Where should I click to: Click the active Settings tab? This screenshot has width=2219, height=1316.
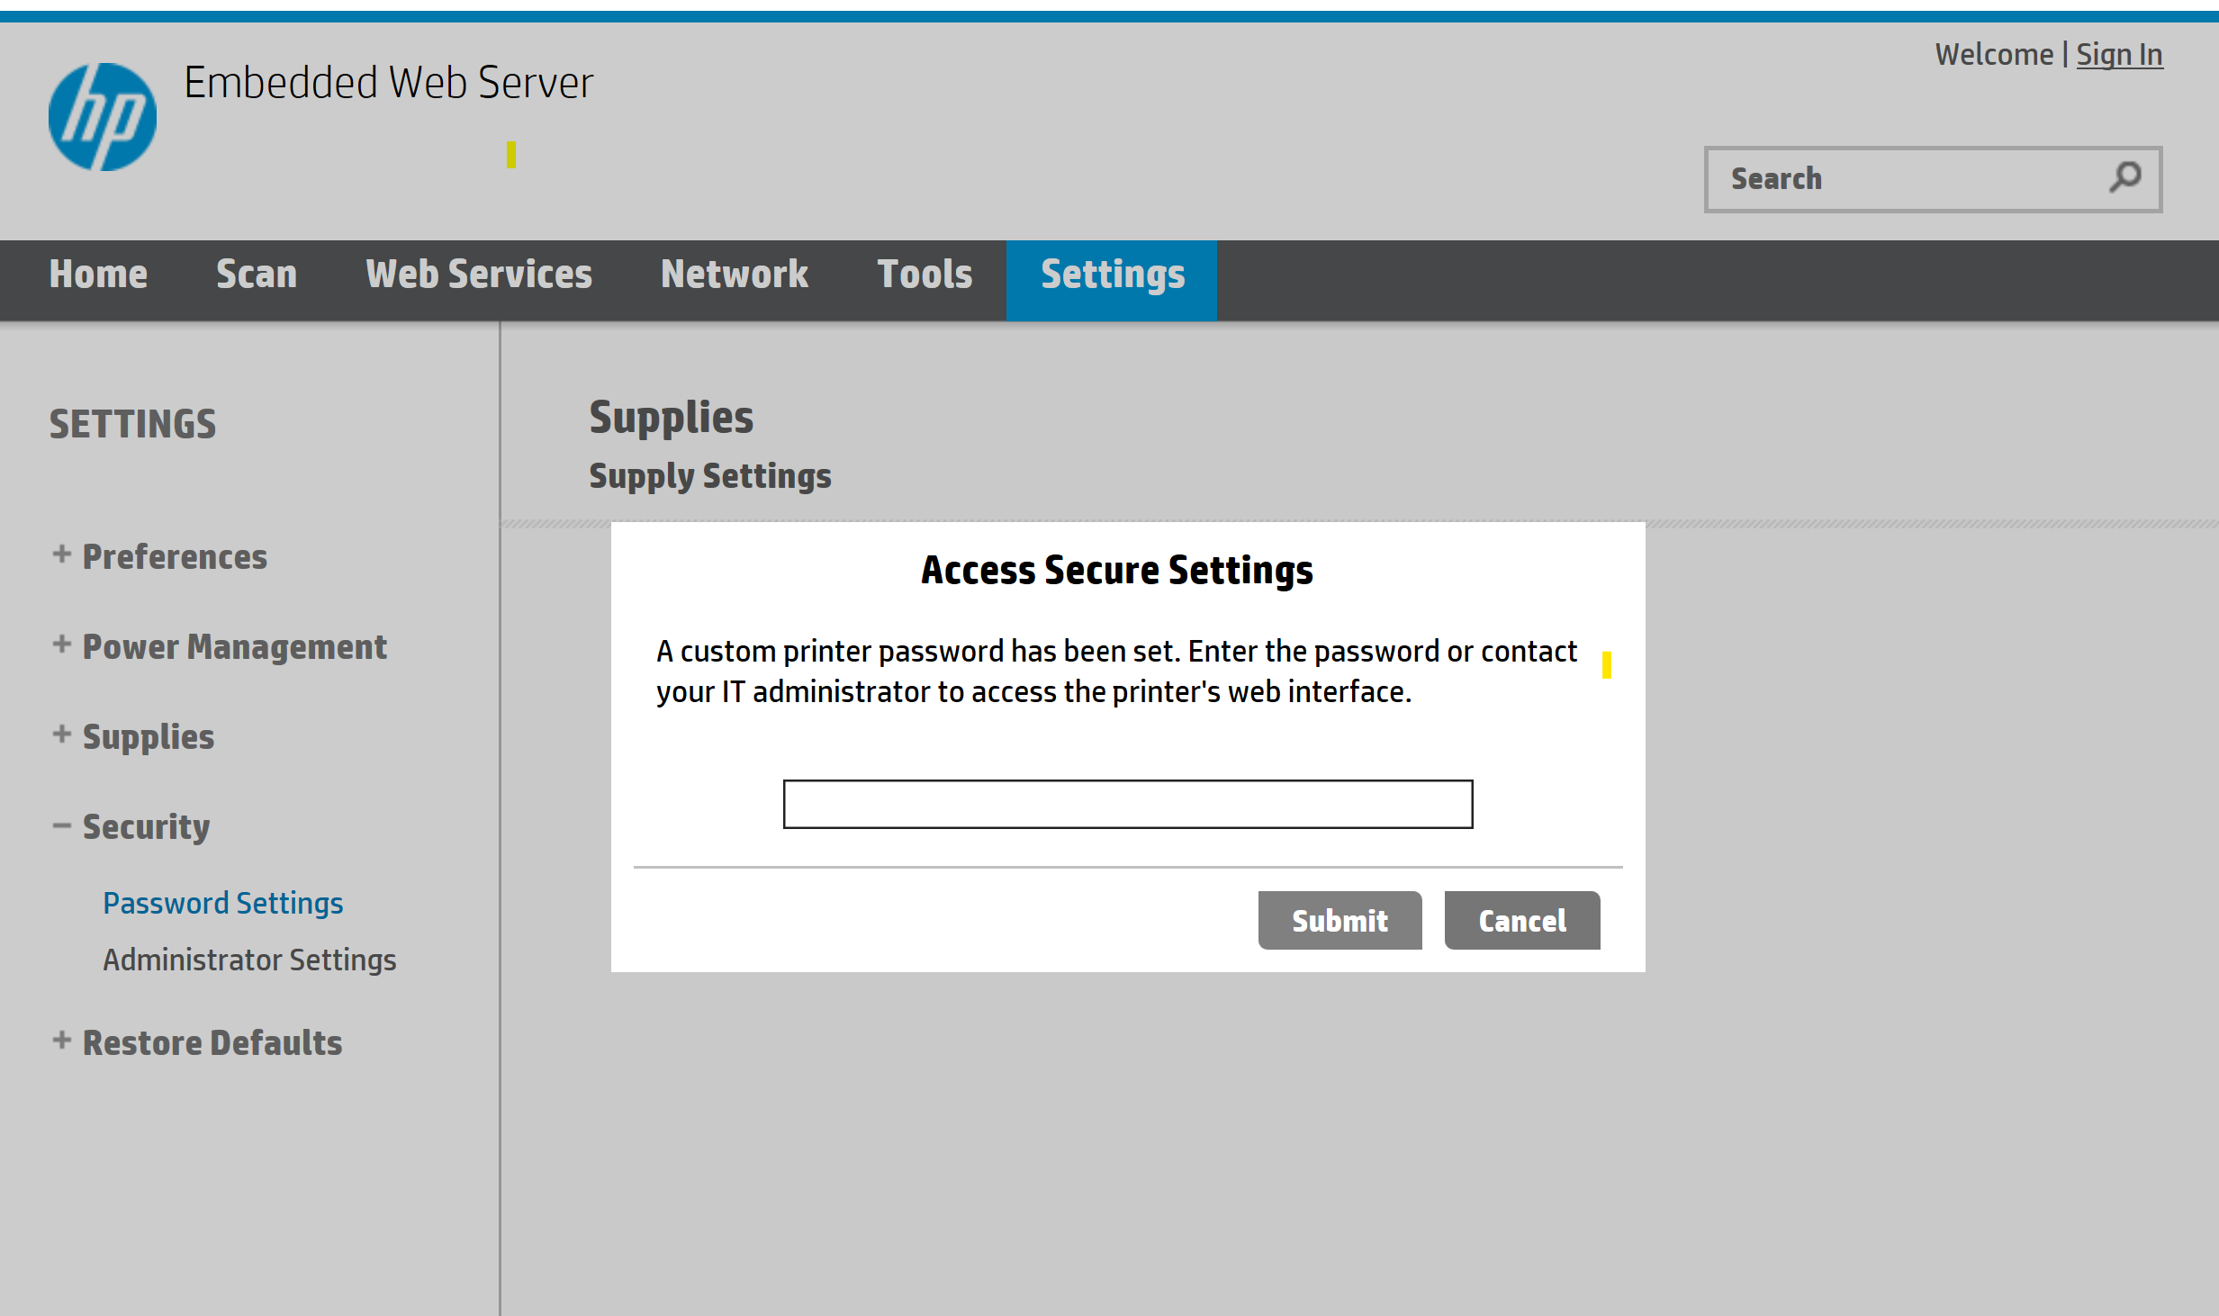pos(1112,275)
